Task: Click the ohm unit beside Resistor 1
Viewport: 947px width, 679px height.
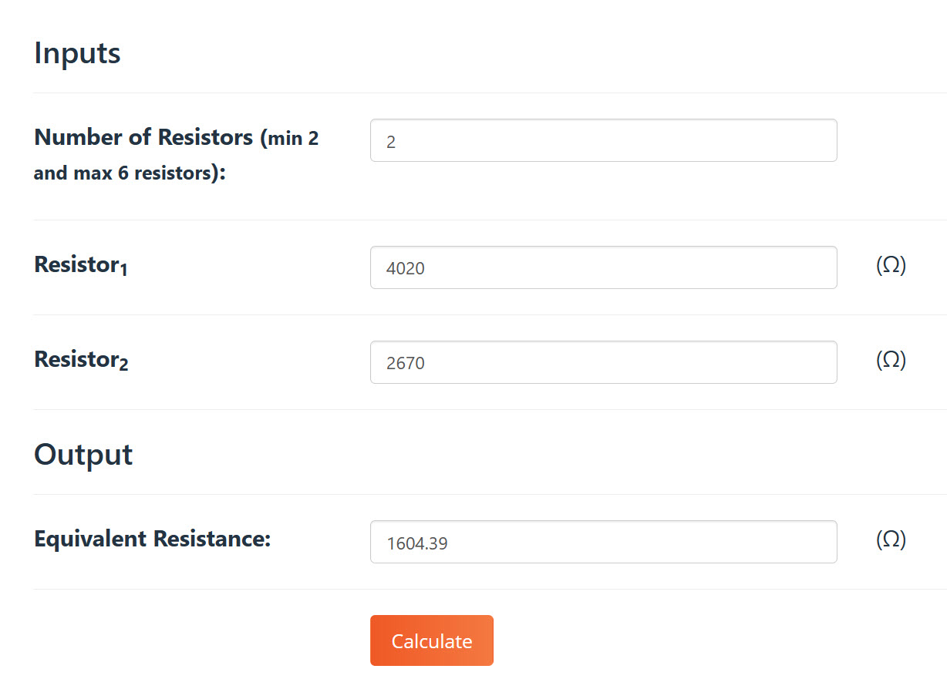Action: 891,266
